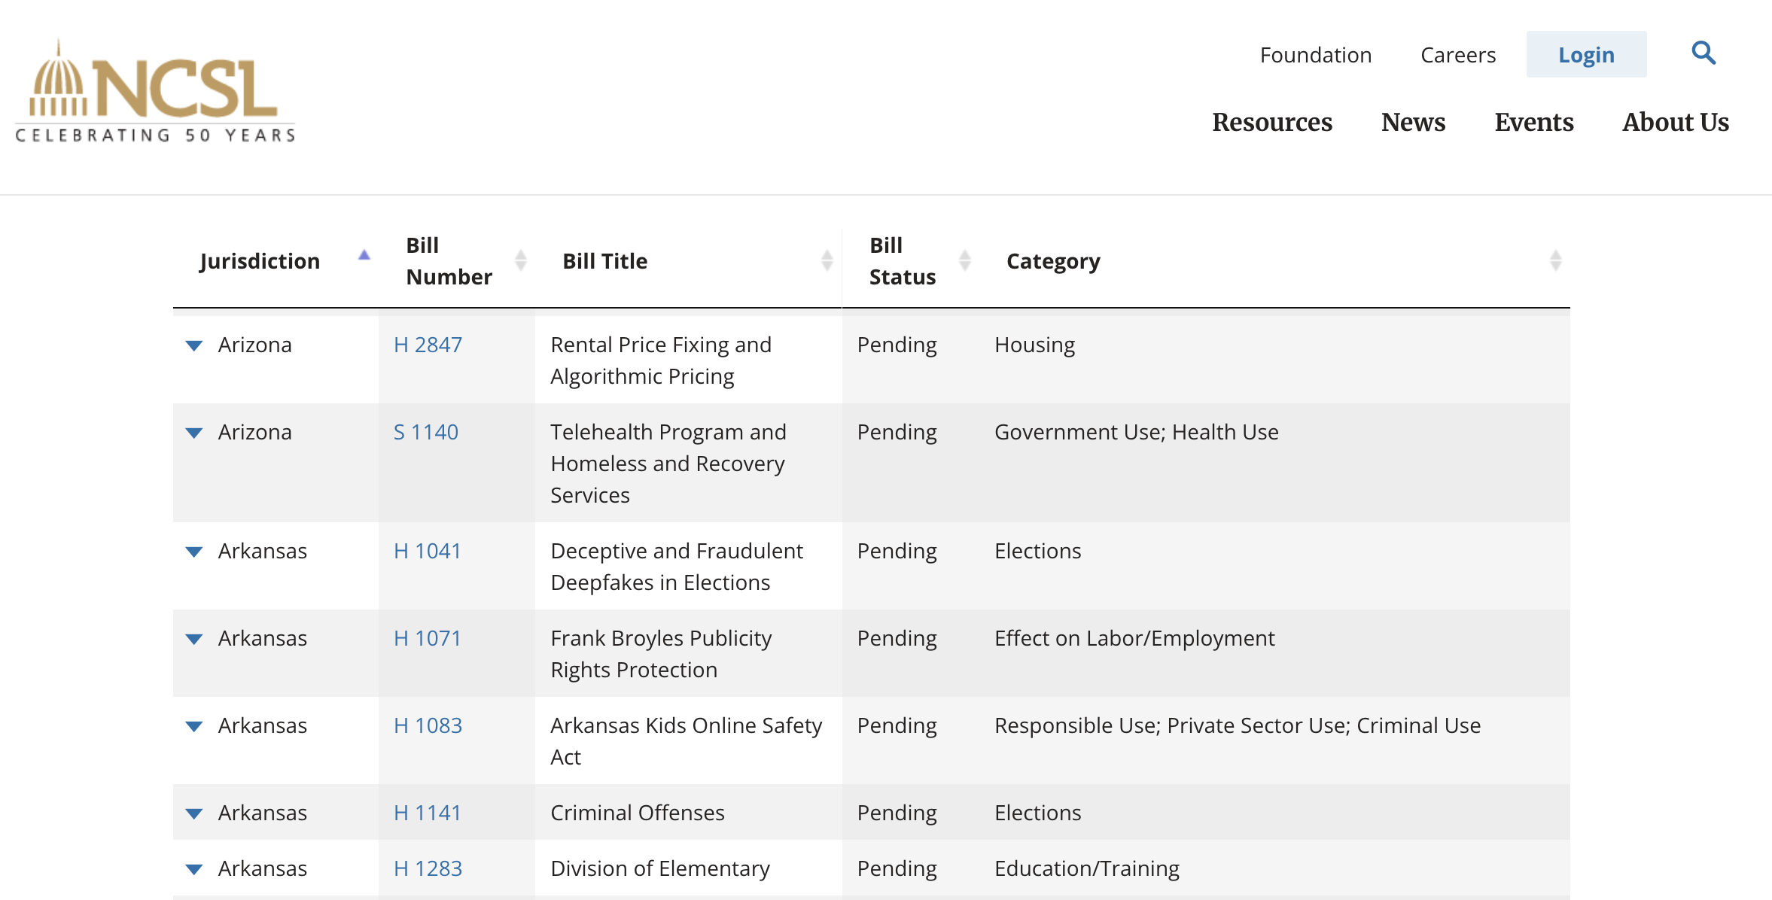The width and height of the screenshot is (1772, 900).
Task: Open the site search magnifier icon
Action: coord(1703,53)
